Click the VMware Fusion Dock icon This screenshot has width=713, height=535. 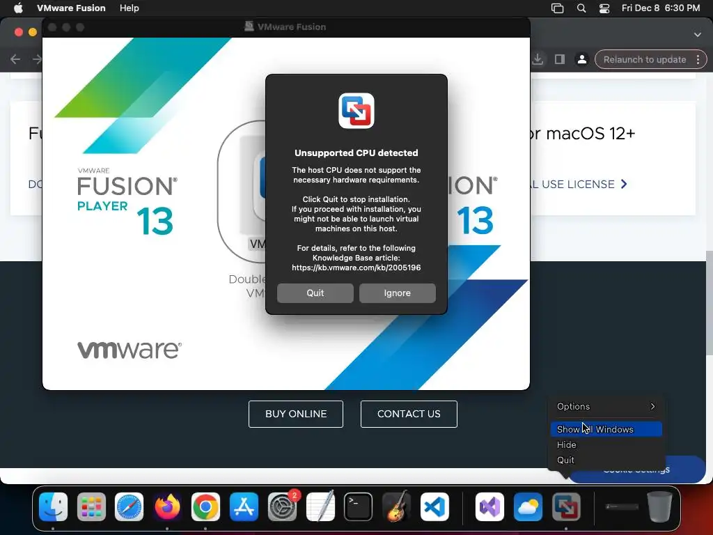(566, 506)
